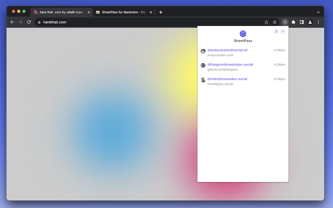The image size is (333, 208).
Task: Go back with the back arrow
Action: coord(12,22)
